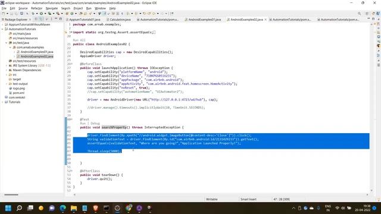Click the horizontal scrollbar in Package Explorer
This screenshot has height=214, width=381.
(x=11, y=194)
